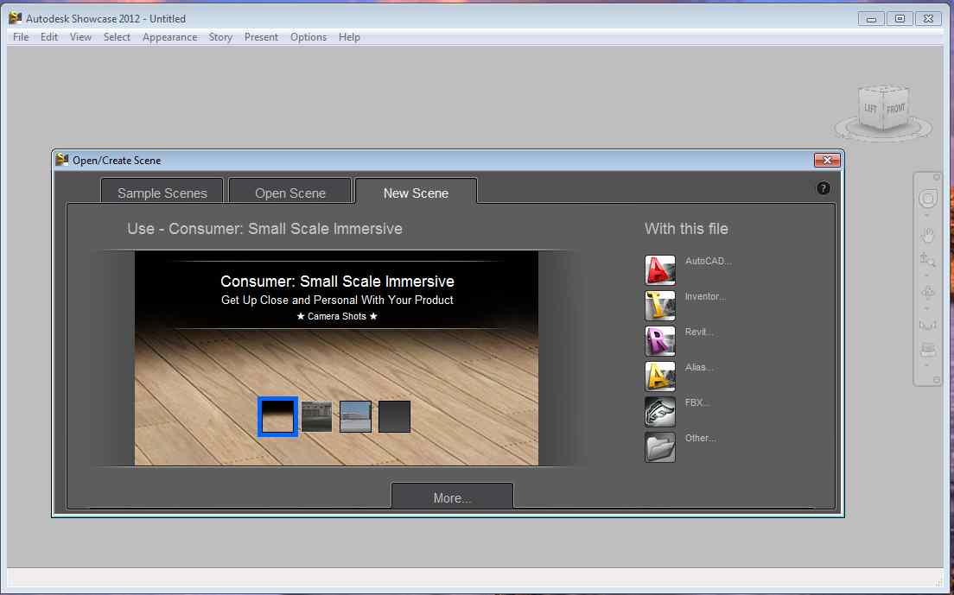Screen dimensions: 954x595
Task: Select the third environment thumbnail with sky
Action: [355, 416]
